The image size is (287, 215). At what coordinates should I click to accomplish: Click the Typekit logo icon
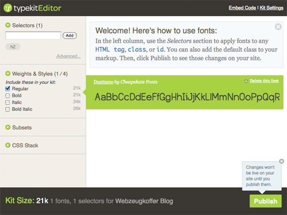(x=7, y=8)
